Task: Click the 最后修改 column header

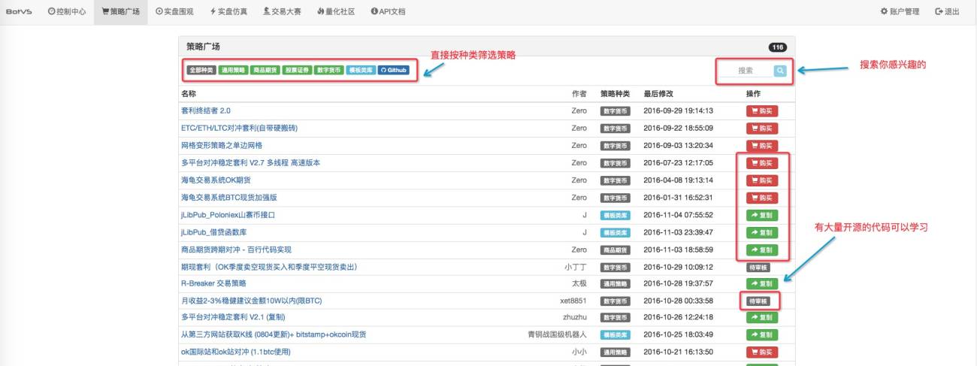Action: [x=658, y=94]
